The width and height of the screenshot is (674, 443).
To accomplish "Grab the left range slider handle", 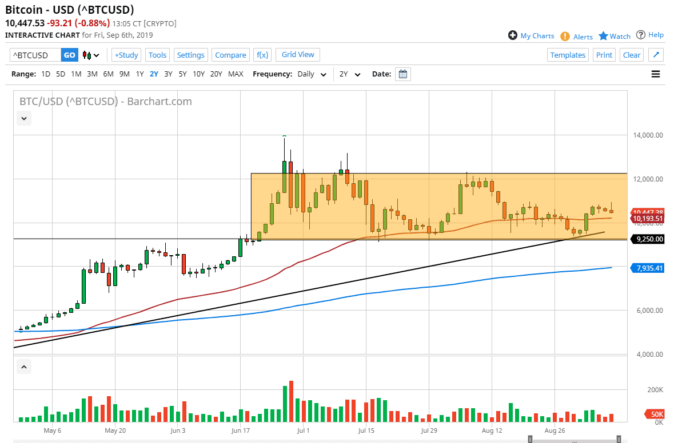I will tap(530, 438).
